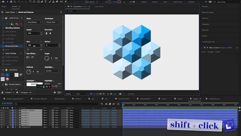Select the Hand tool
241x136 pixels.
(11, 2)
